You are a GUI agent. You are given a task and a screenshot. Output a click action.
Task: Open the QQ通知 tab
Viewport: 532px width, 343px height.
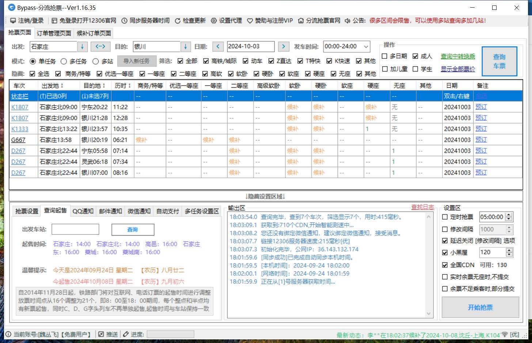coord(83,211)
